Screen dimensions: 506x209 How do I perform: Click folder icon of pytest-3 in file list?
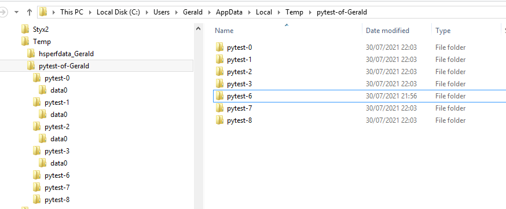pyautogui.click(x=219, y=84)
